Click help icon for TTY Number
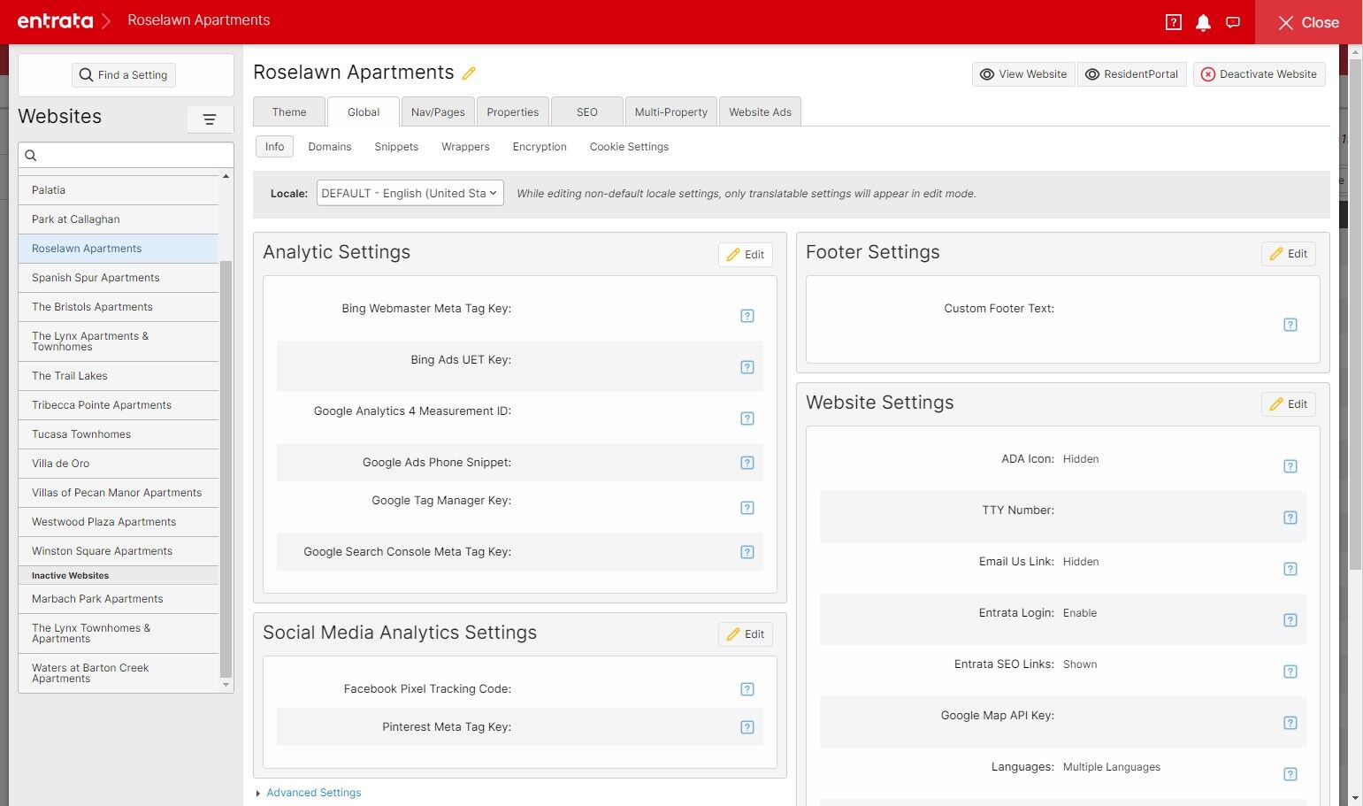The width and height of the screenshot is (1363, 806). coord(1290,518)
